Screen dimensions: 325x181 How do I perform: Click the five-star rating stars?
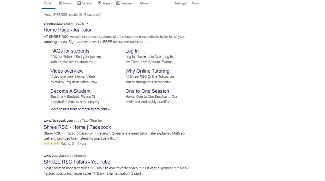51,143
